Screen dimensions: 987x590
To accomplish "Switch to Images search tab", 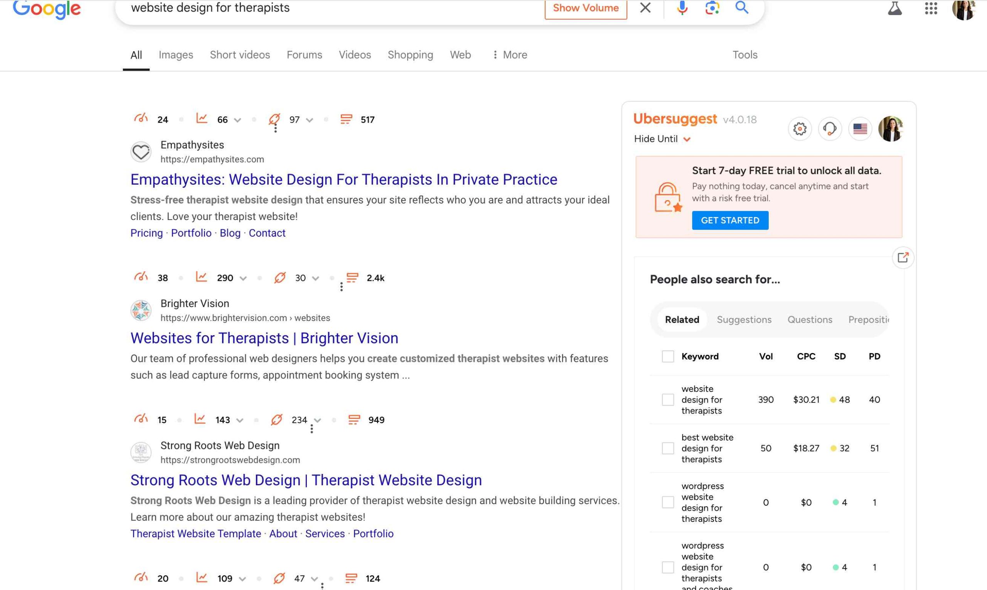I will (x=176, y=55).
